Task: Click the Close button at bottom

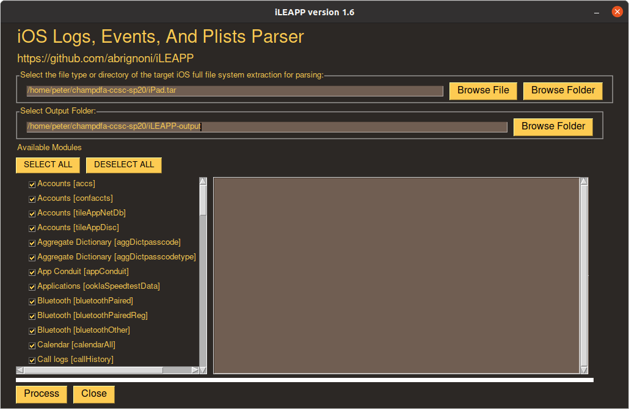Action: click(94, 394)
